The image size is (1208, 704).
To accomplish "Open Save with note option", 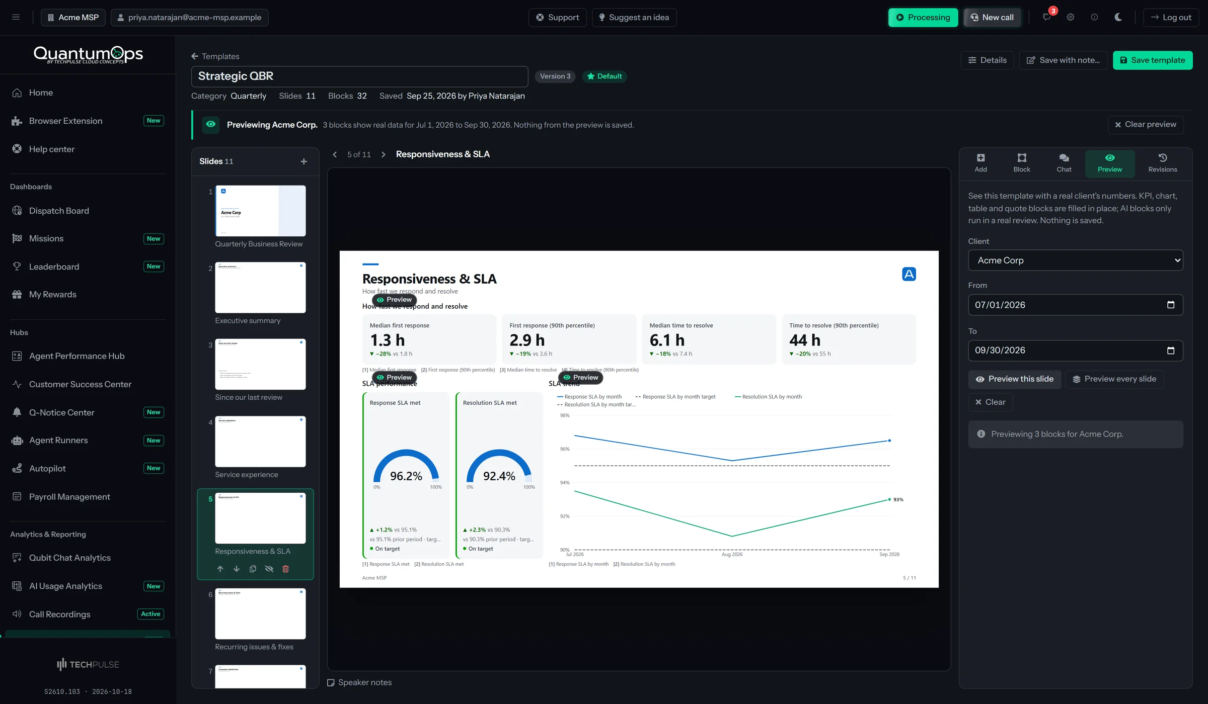I will (x=1064, y=60).
